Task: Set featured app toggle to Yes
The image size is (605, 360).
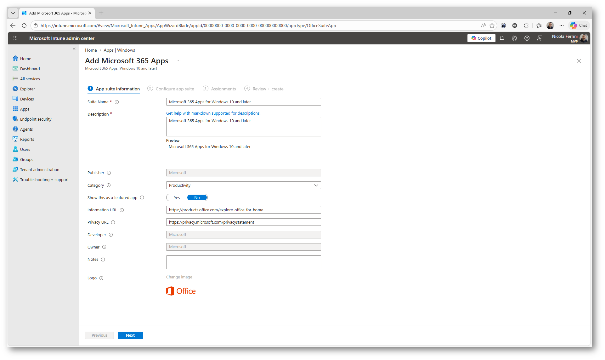Action: coord(177,198)
